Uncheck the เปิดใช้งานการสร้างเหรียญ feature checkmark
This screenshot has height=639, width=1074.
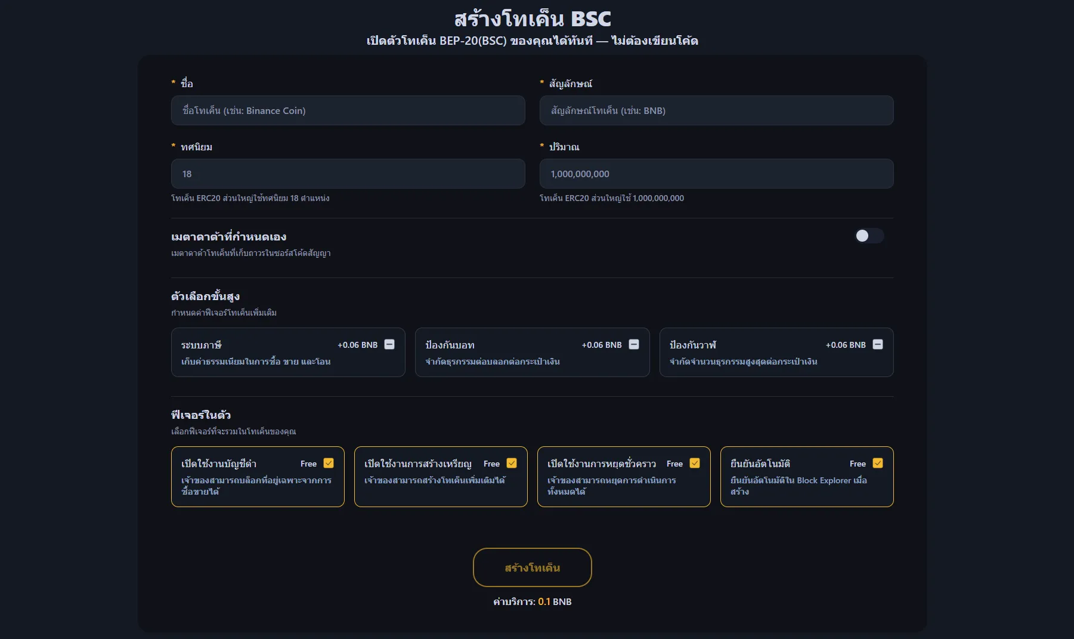512,463
